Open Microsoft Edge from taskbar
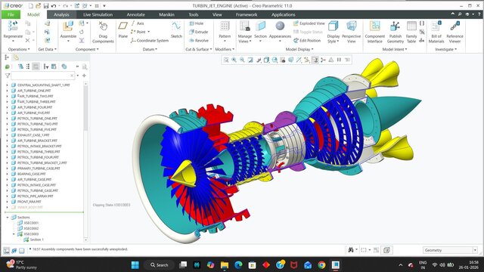The height and width of the screenshot is (272, 484). click(238, 265)
